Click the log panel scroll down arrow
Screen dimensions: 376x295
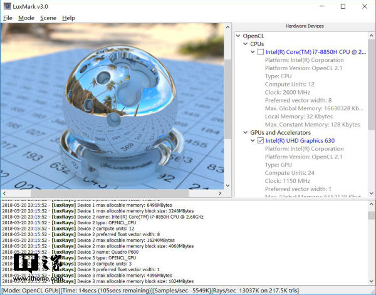click(x=372, y=281)
